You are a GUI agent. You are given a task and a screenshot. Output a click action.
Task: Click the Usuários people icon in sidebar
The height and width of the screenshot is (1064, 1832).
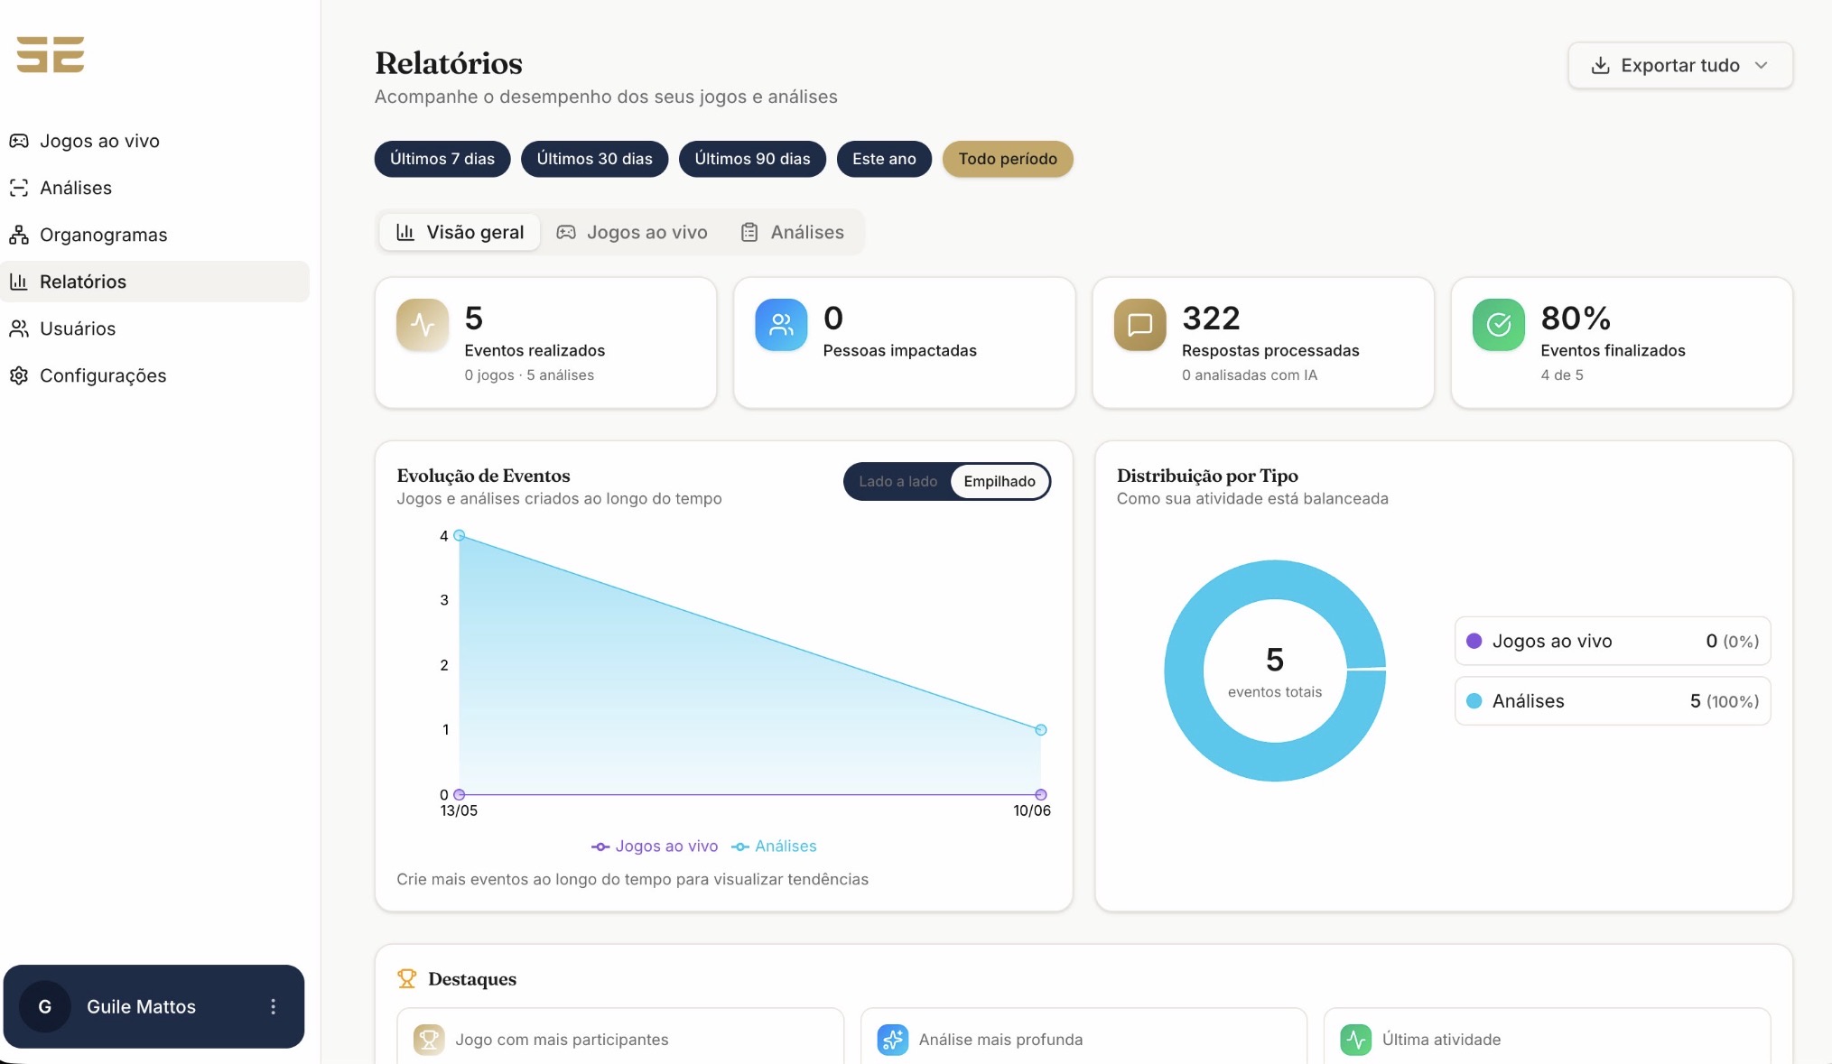pos(19,328)
